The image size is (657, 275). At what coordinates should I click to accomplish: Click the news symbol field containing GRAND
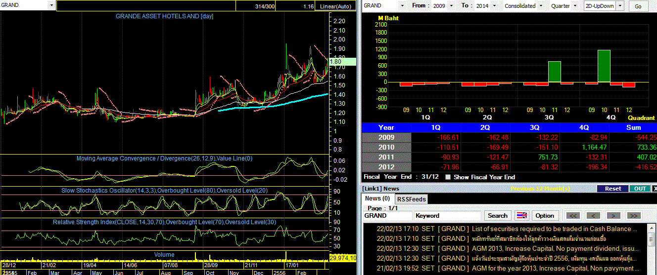click(387, 216)
